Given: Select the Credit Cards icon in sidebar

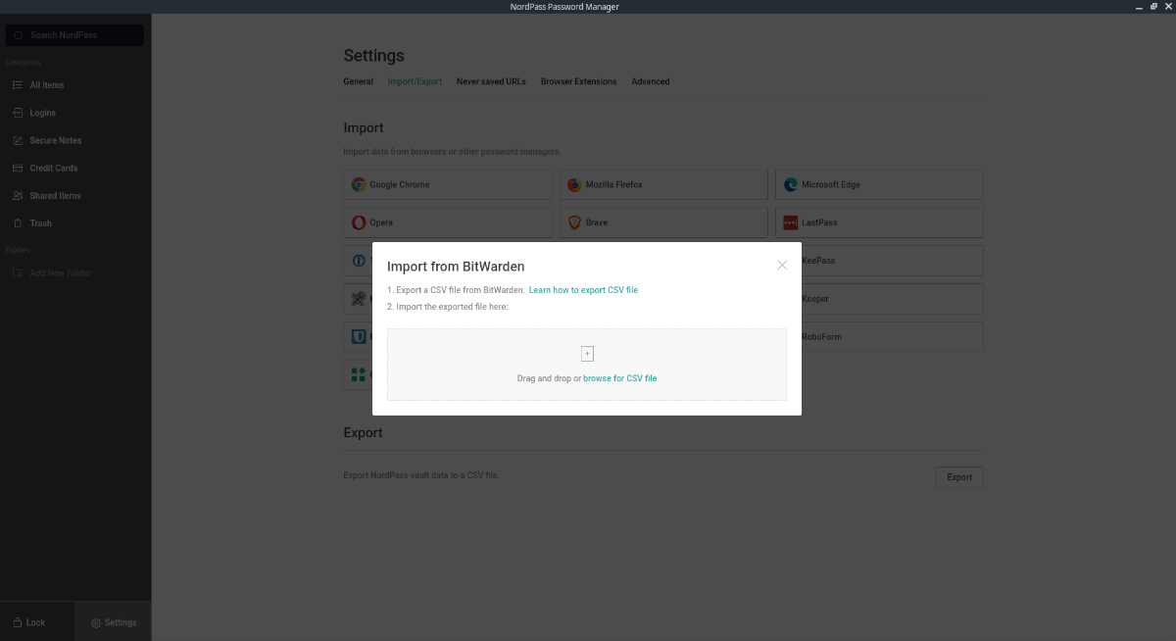Looking at the screenshot, I should coord(16,168).
